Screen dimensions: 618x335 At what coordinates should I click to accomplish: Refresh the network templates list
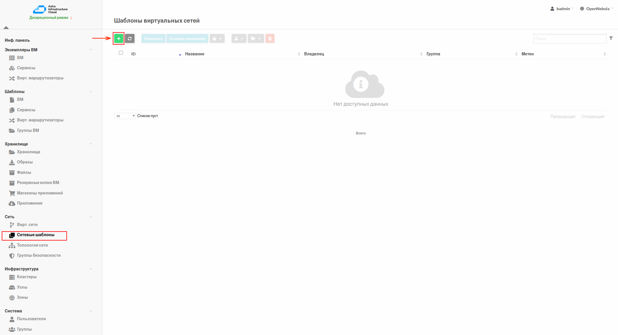[130, 39]
